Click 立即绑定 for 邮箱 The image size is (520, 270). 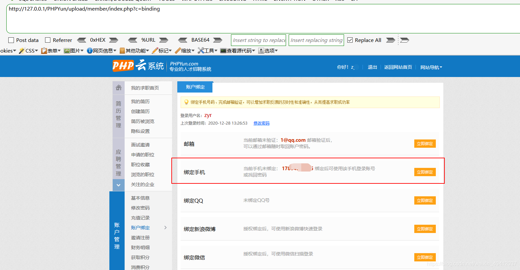(425, 144)
